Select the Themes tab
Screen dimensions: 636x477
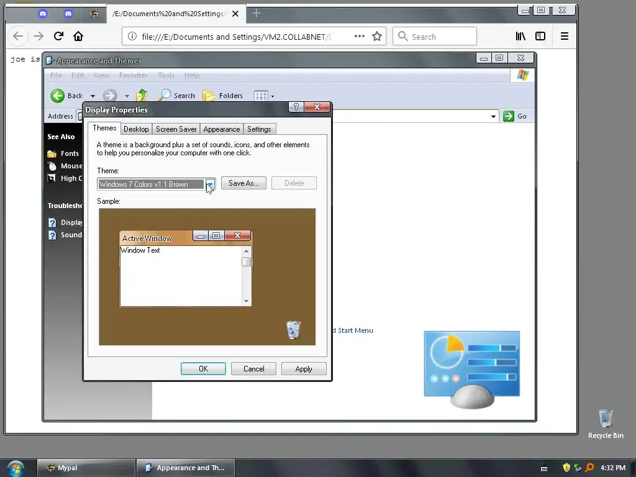tap(104, 128)
